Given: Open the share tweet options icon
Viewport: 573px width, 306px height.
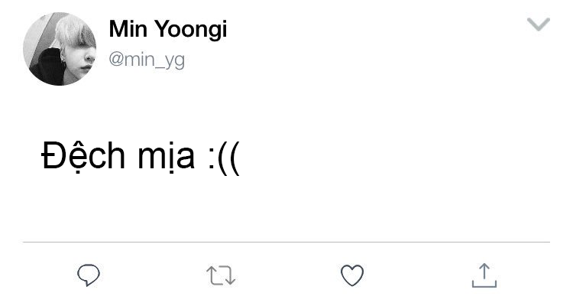Looking at the screenshot, I should tap(484, 275).
